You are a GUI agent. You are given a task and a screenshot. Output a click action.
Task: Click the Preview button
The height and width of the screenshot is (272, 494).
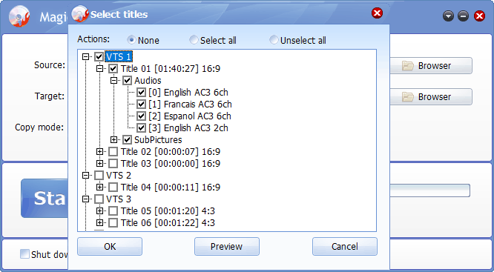[227, 247]
